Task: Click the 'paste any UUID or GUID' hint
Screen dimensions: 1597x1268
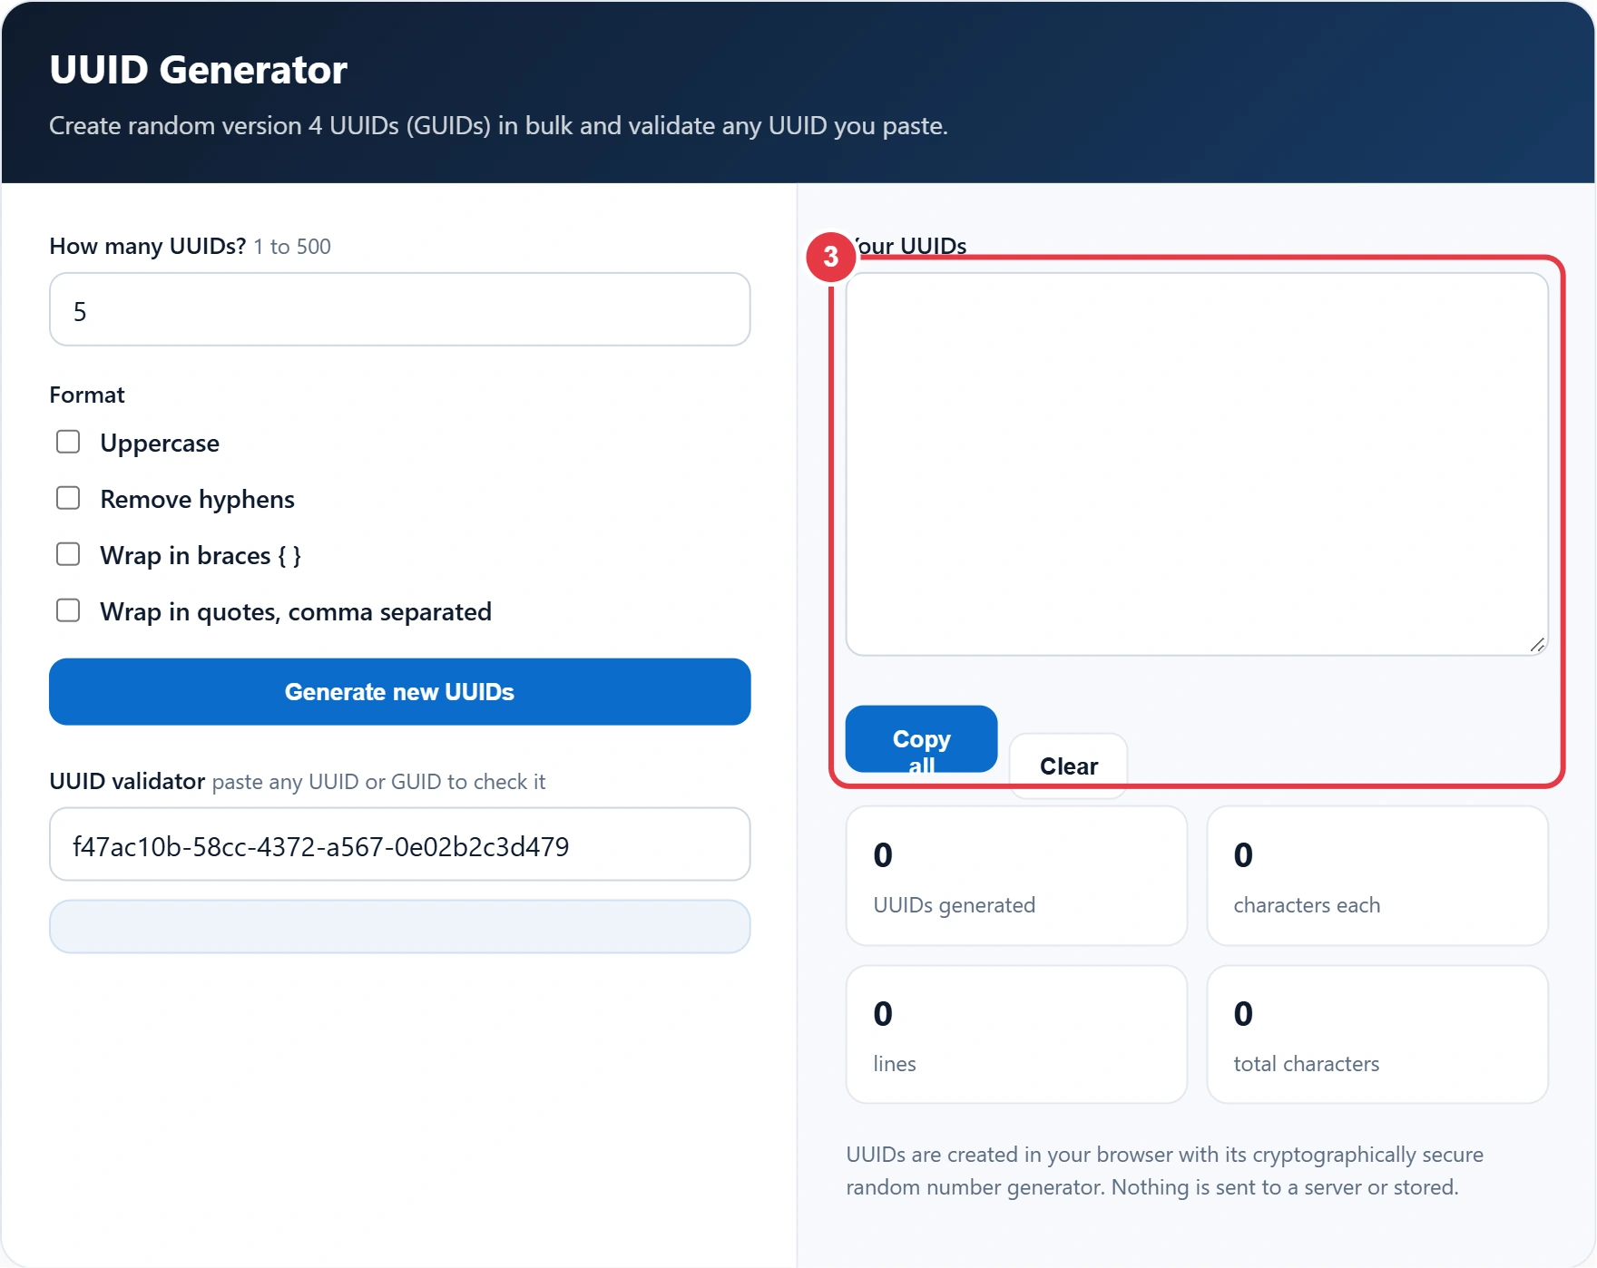Action: pos(378,782)
